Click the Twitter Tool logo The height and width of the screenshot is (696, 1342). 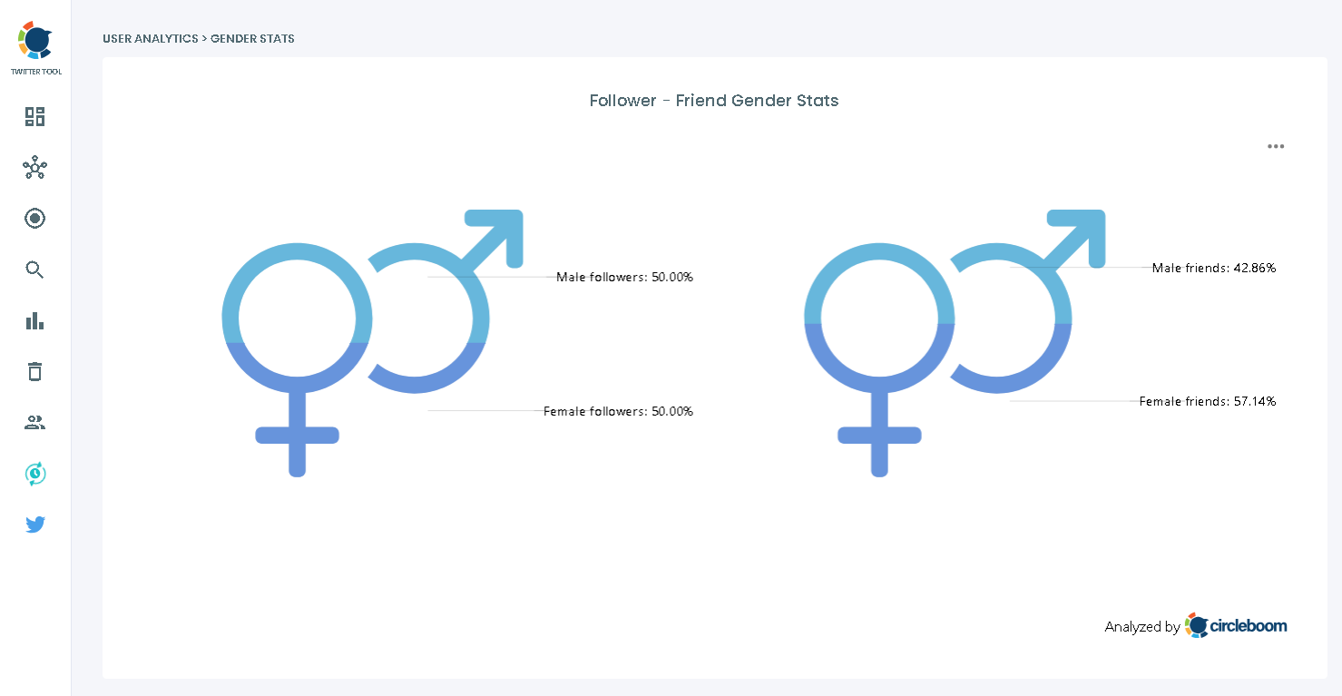(34, 41)
